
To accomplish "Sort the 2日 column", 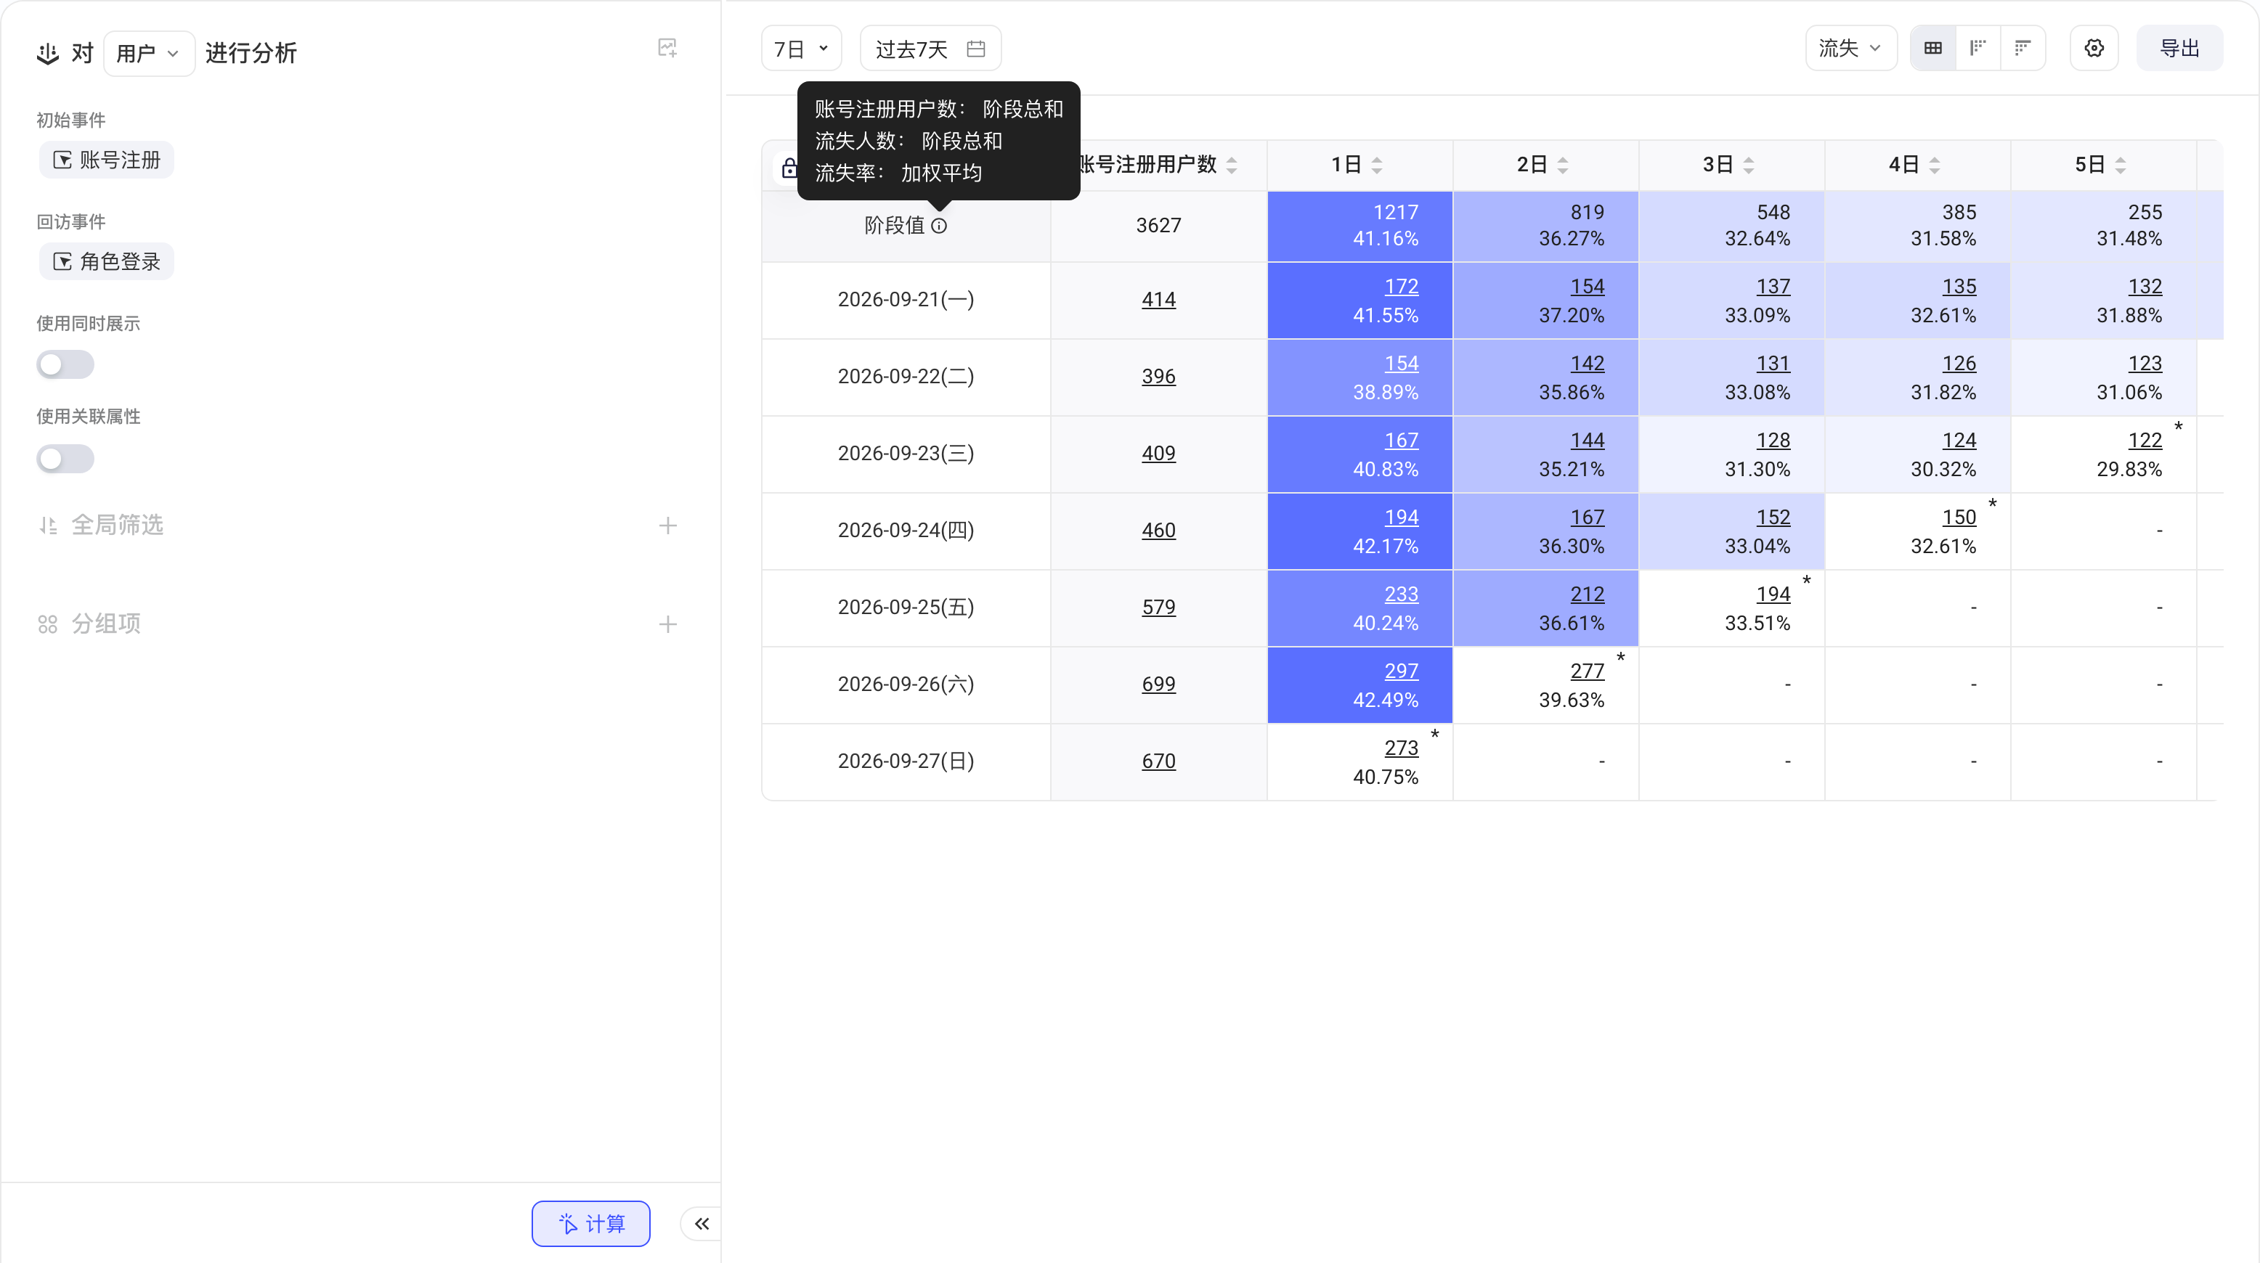I will tap(1563, 165).
